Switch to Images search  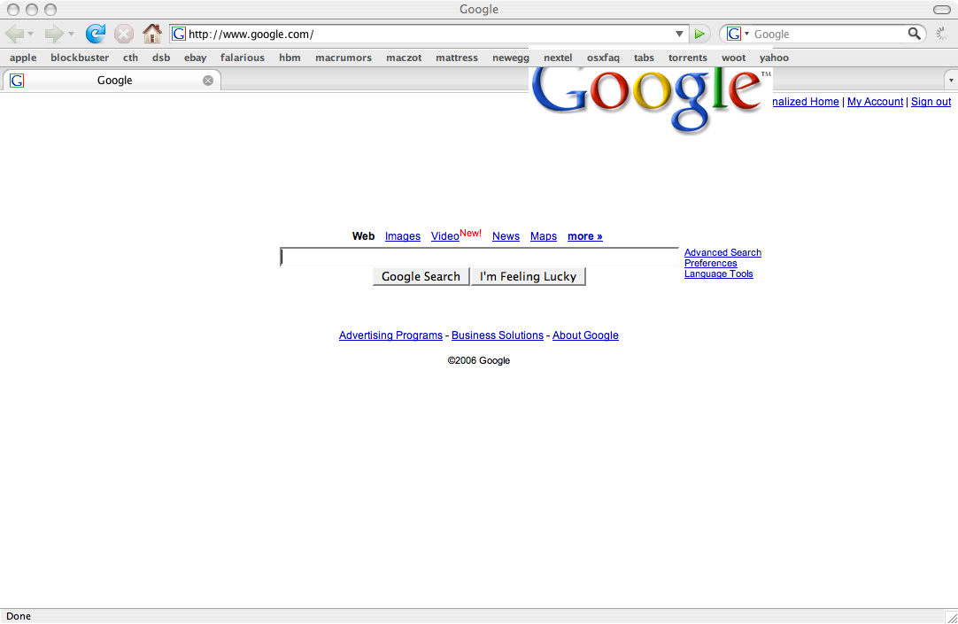coord(403,236)
